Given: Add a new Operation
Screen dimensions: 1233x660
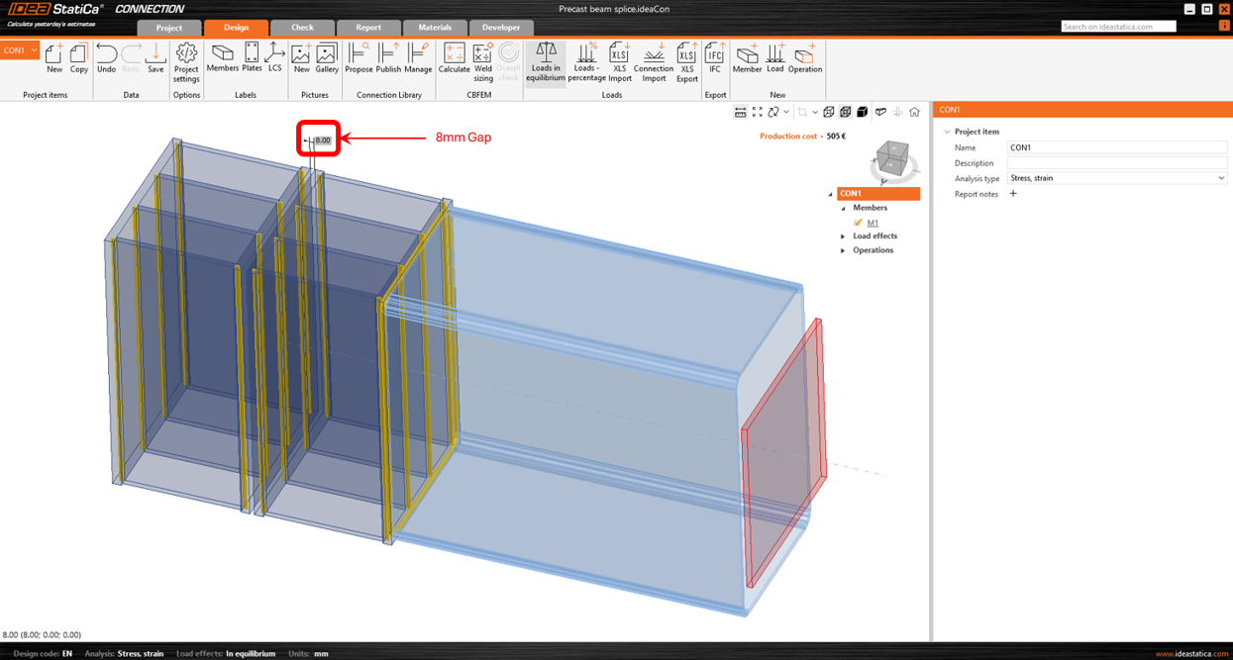Looking at the screenshot, I should coord(804,58).
